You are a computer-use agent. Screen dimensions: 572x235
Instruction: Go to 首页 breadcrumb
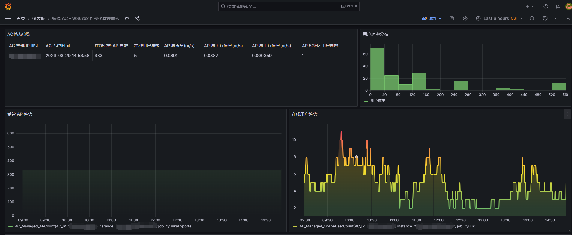(21, 18)
